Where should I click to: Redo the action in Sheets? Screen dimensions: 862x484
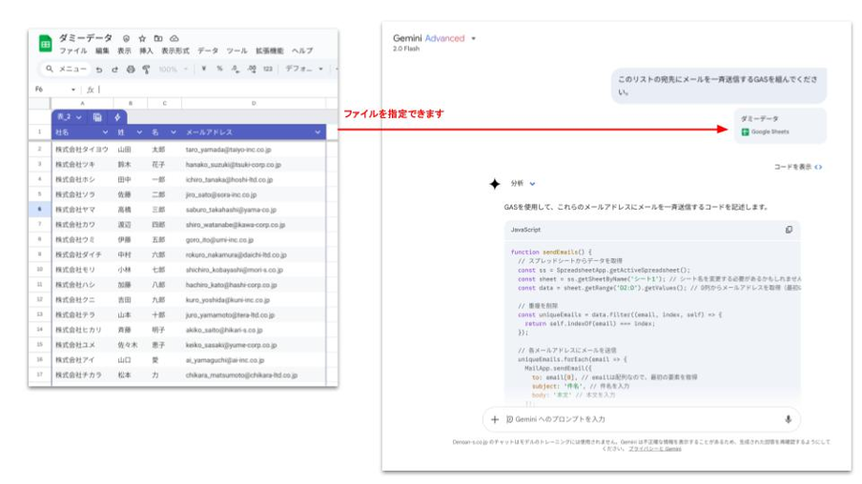pos(114,70)
